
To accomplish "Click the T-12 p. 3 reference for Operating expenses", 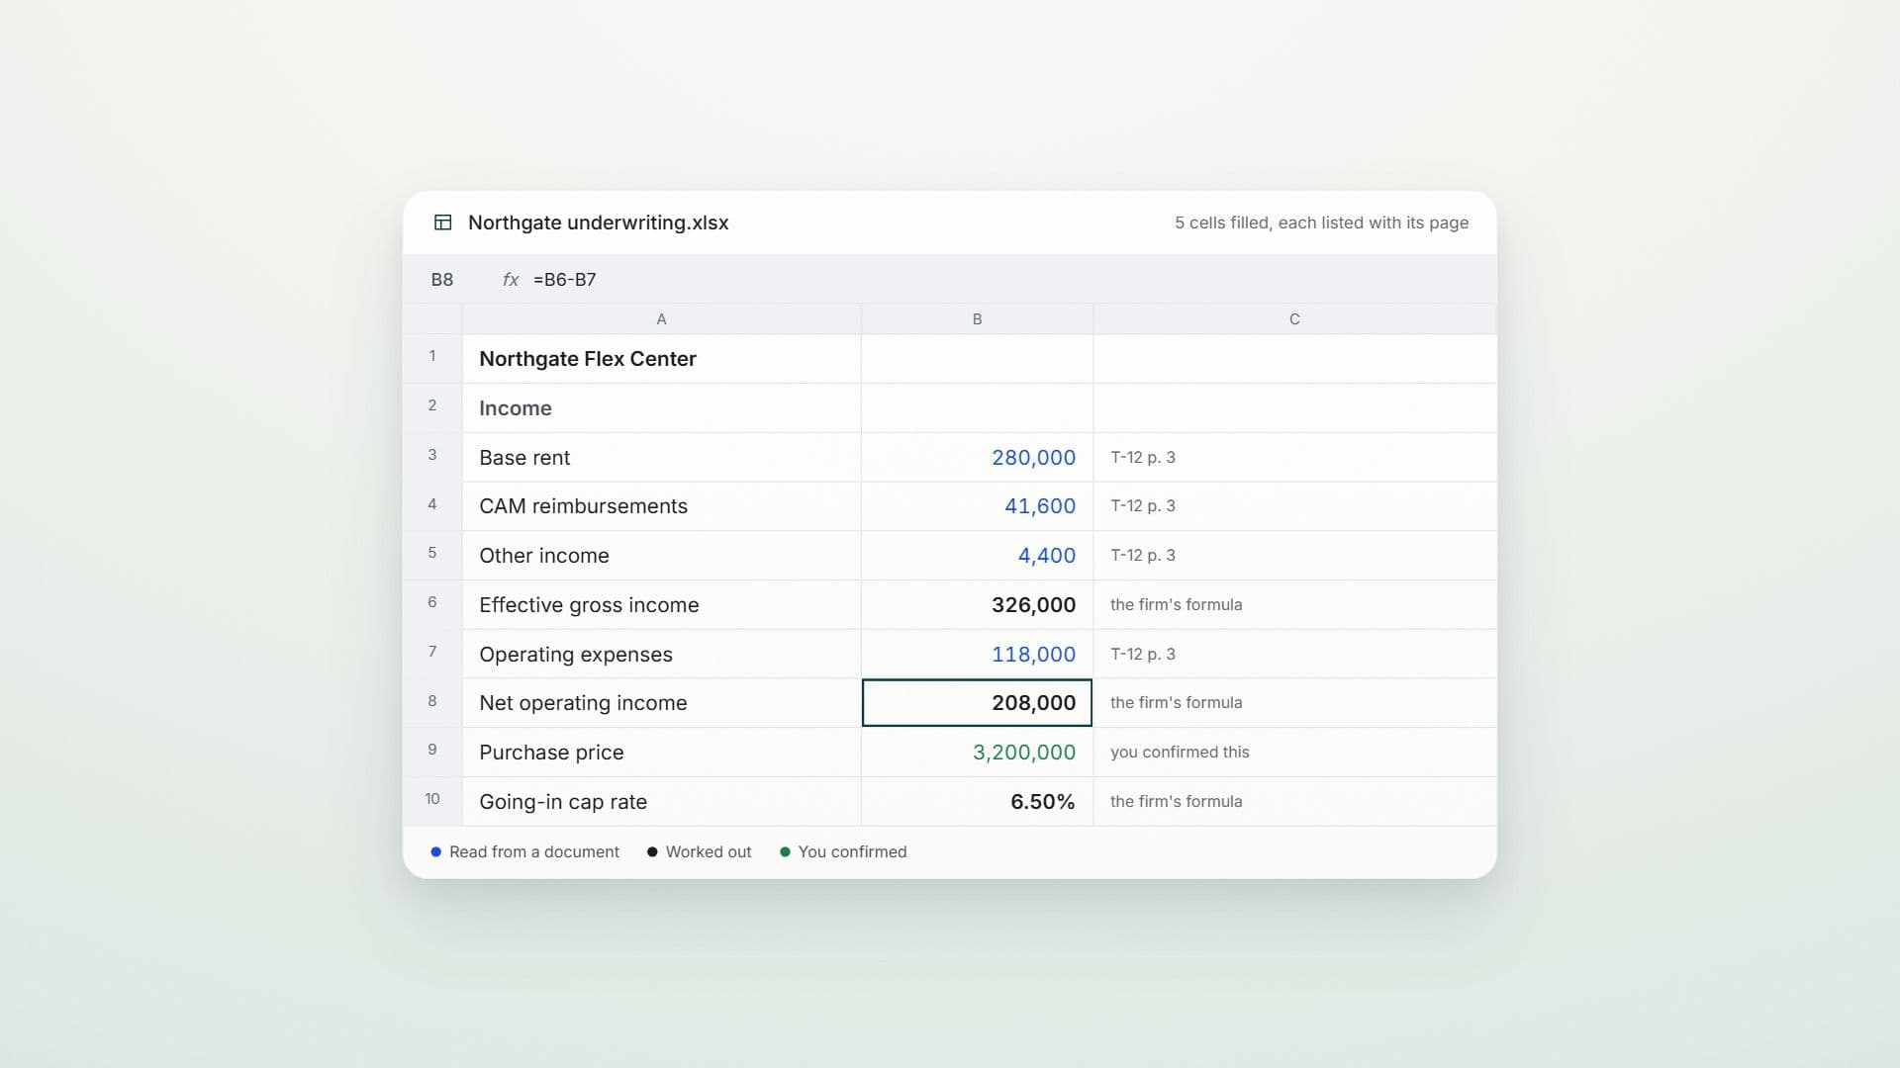I will click(x=1143, y=655).
